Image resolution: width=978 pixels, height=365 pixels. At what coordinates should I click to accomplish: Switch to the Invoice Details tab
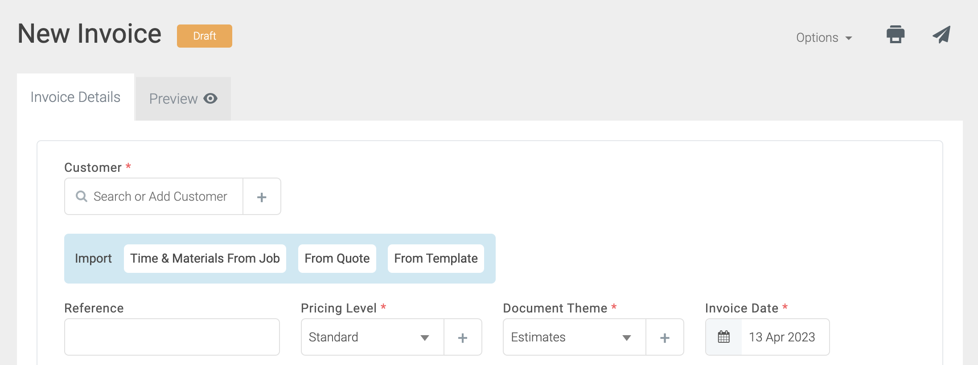coord(75,97)
